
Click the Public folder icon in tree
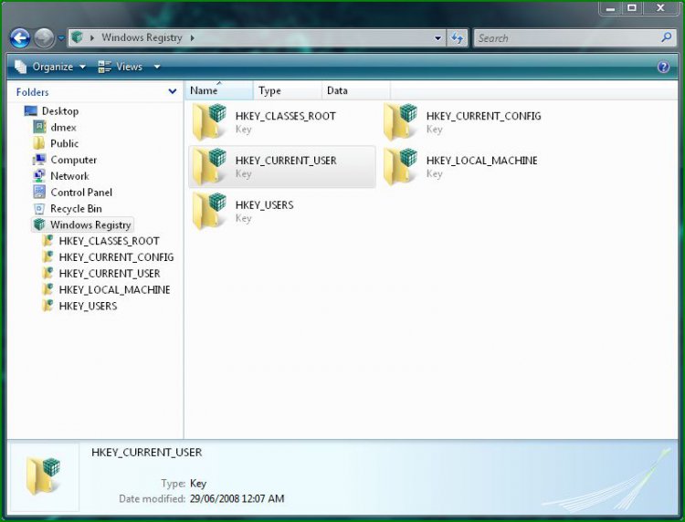tap(39, 143)
